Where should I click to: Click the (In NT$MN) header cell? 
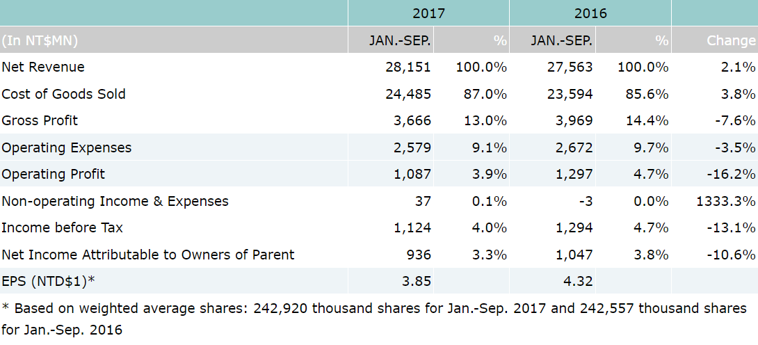[40, 40]
